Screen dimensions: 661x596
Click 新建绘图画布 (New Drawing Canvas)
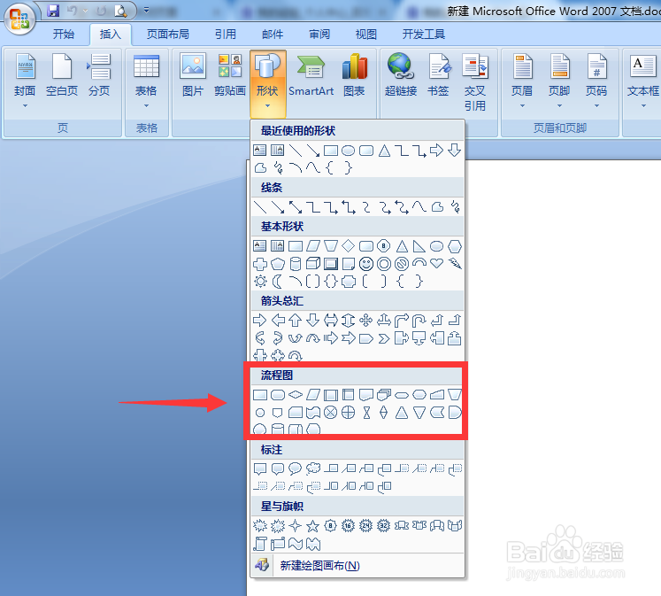point(357,565)
